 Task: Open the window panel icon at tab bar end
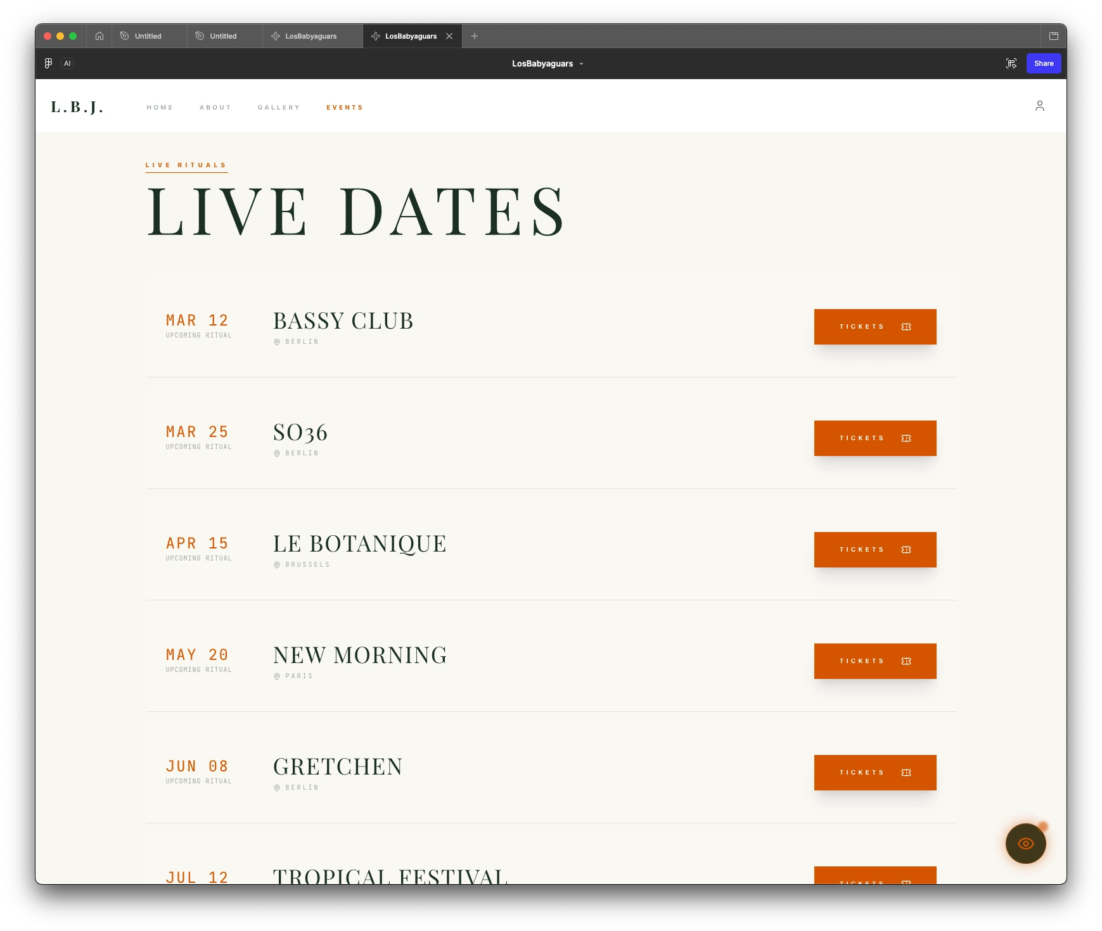tap(1054, 36)
